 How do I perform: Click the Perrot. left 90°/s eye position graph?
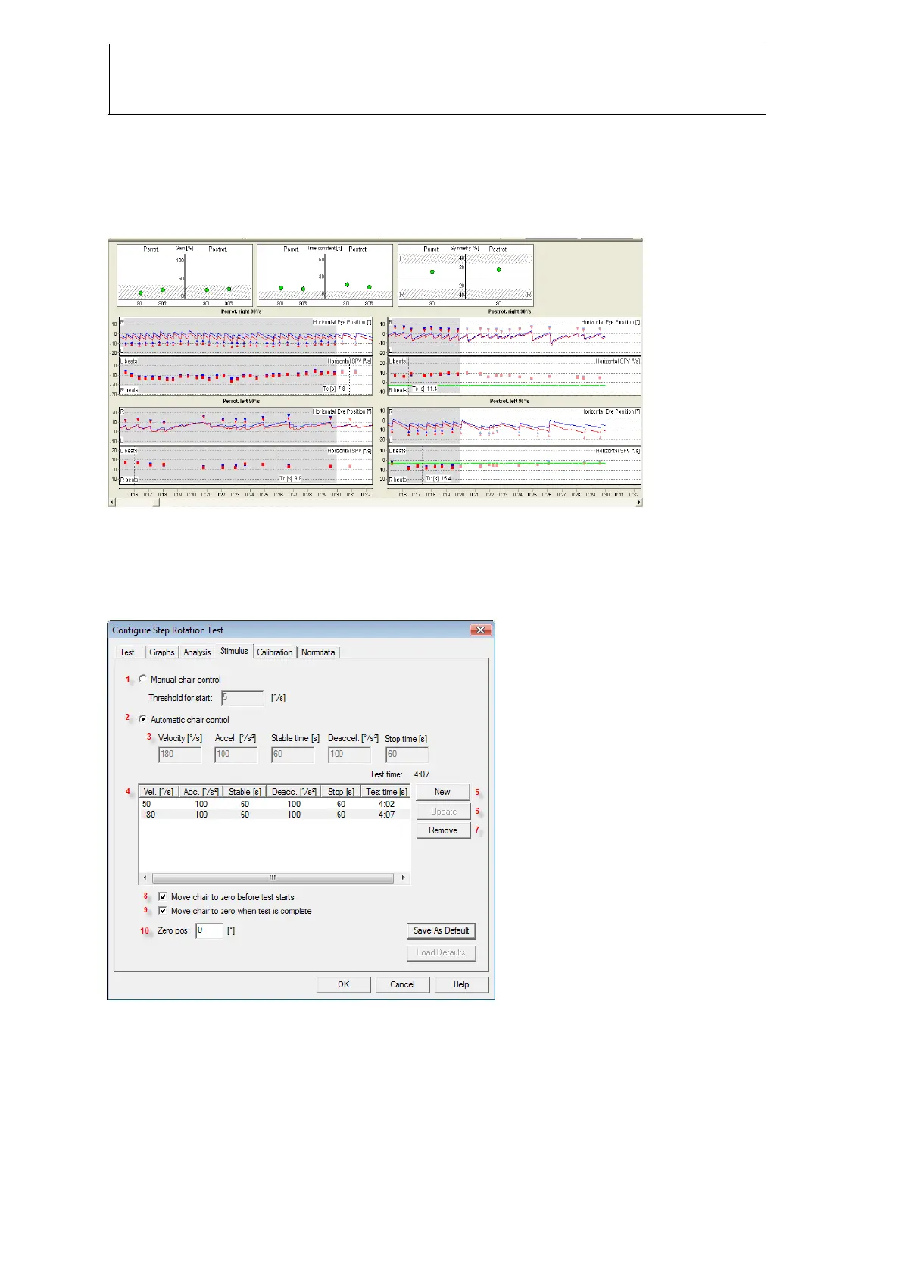click(x=245, y=426)
